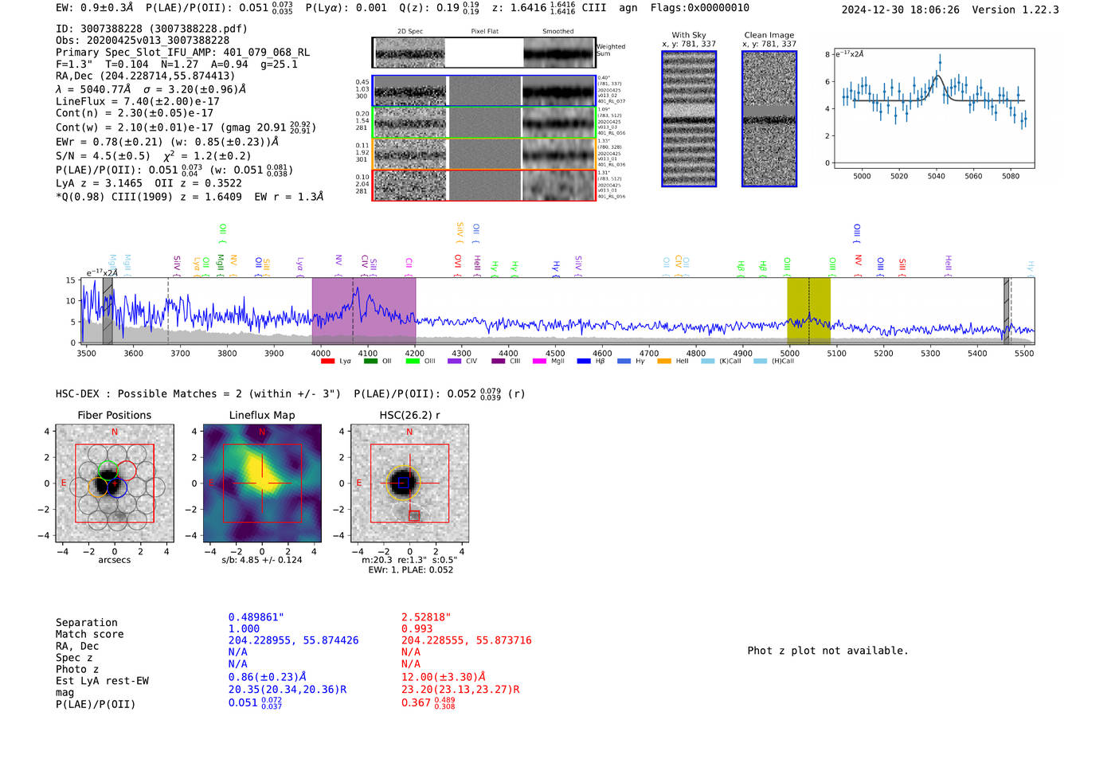Open the Clean Image cutout

769,119
